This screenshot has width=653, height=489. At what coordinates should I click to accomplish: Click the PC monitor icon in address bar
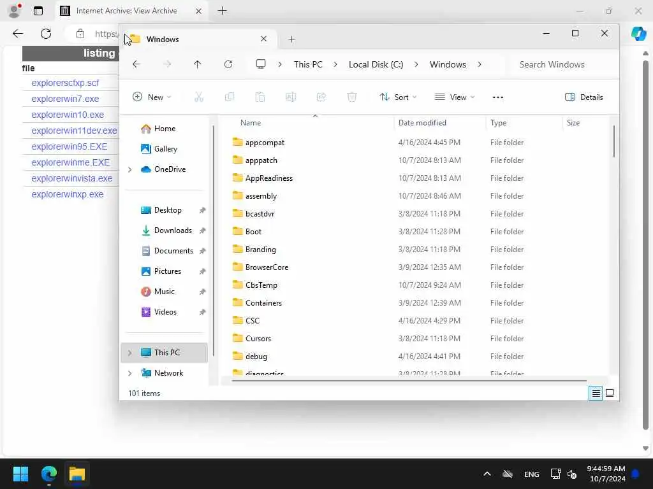[x=261, y=64]
